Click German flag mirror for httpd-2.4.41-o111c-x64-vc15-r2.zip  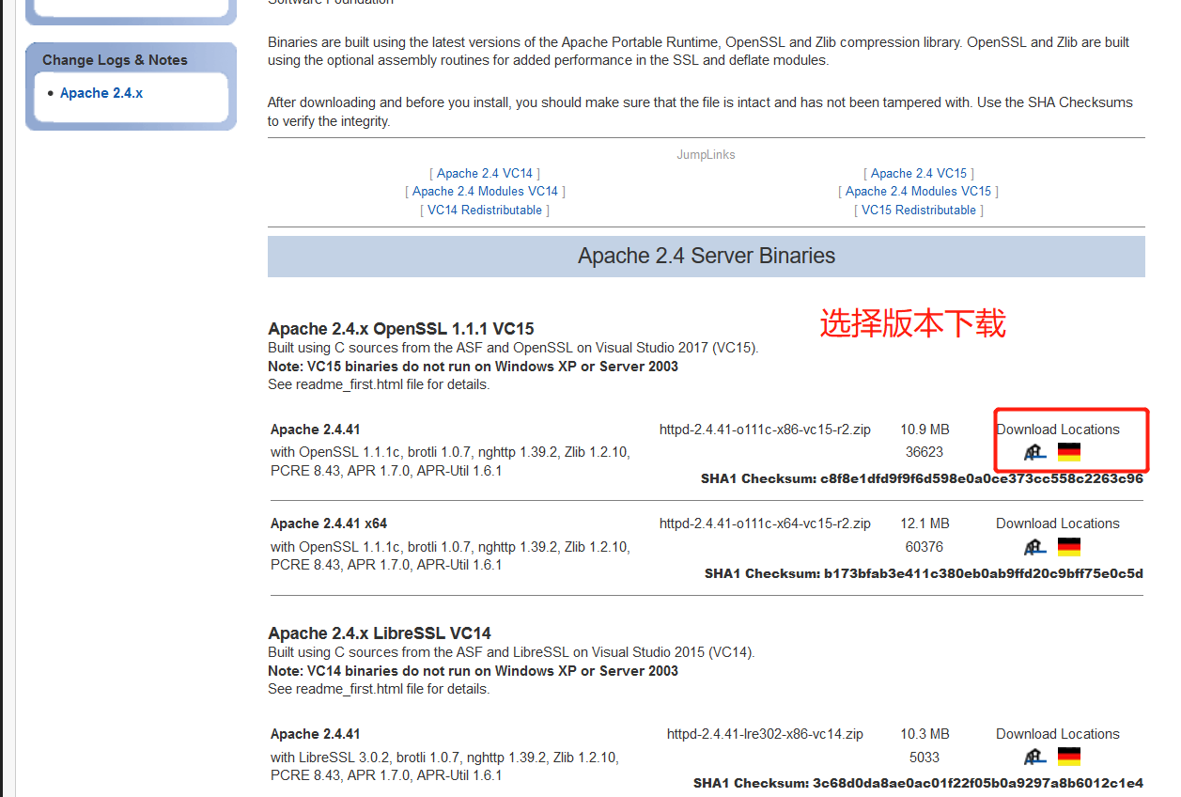pos(1068,546)
